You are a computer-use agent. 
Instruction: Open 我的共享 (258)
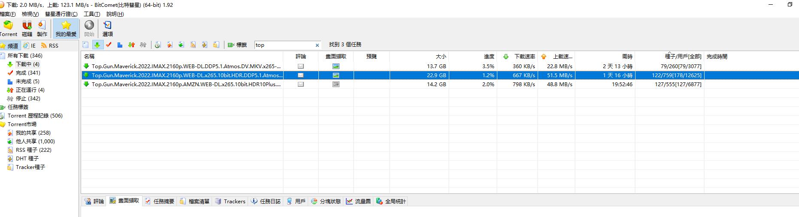(x=33, y=133)
